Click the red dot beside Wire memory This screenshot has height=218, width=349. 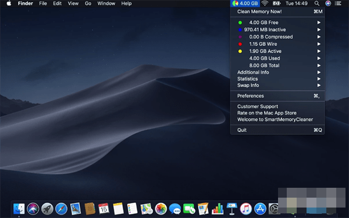[x=240, y=44]
